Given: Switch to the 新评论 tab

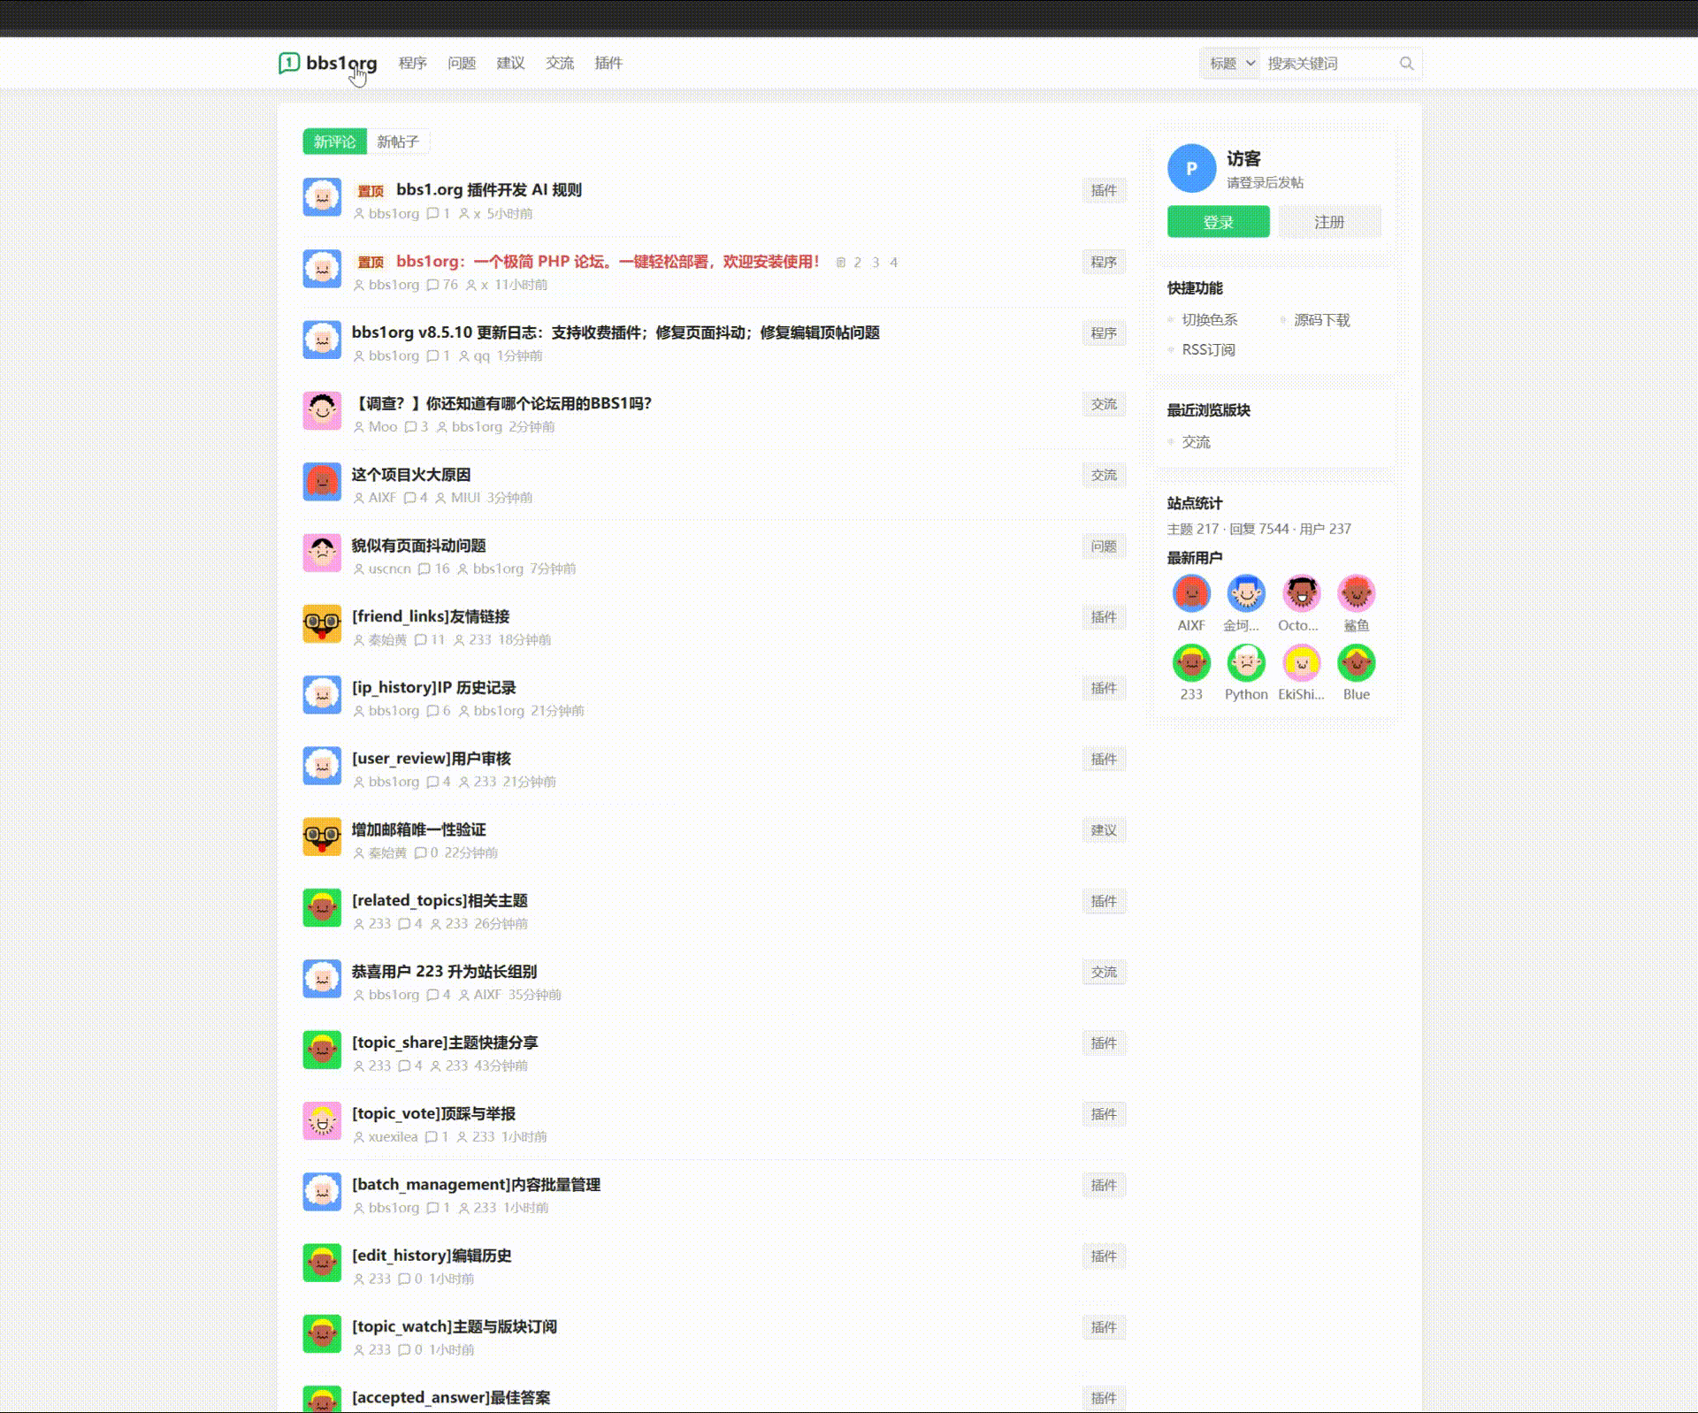Looking at the screenshot, I should 334,141.
